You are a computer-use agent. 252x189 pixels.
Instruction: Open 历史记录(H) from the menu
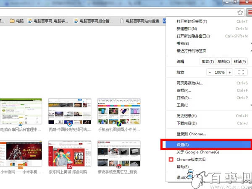pyautogui.click(x=209, y=116)
